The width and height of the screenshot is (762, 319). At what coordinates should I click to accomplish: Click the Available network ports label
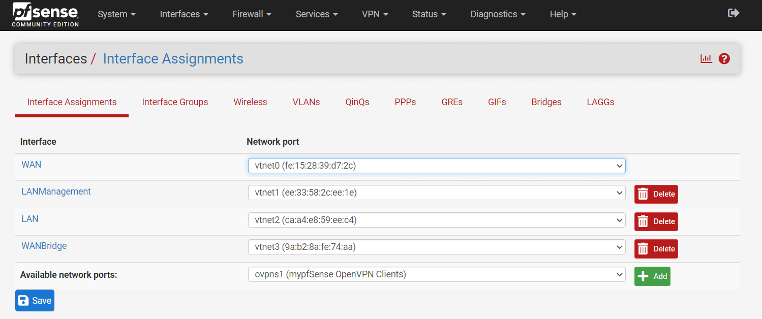(69, 275)
